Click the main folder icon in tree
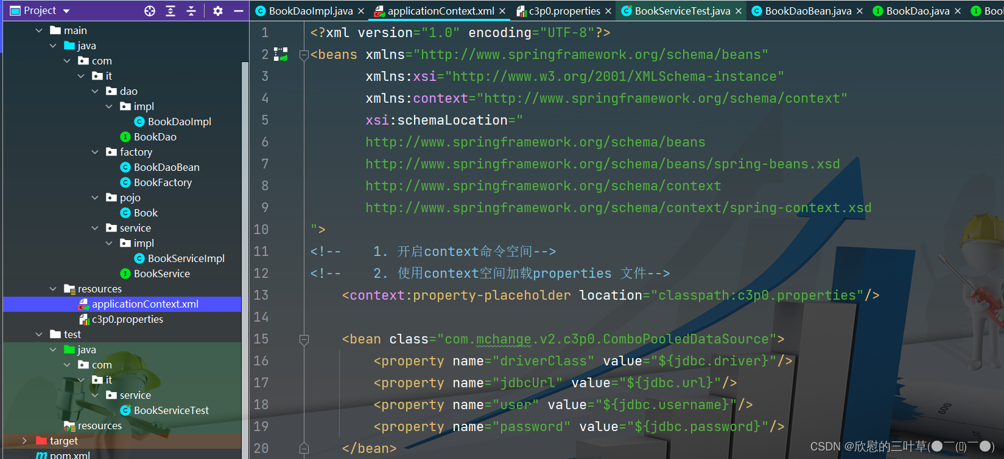 (x=55, y=30)
